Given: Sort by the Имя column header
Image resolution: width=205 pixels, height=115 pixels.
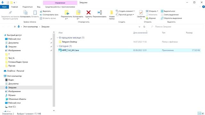Looking at the screenshot, I should point(61,33).
